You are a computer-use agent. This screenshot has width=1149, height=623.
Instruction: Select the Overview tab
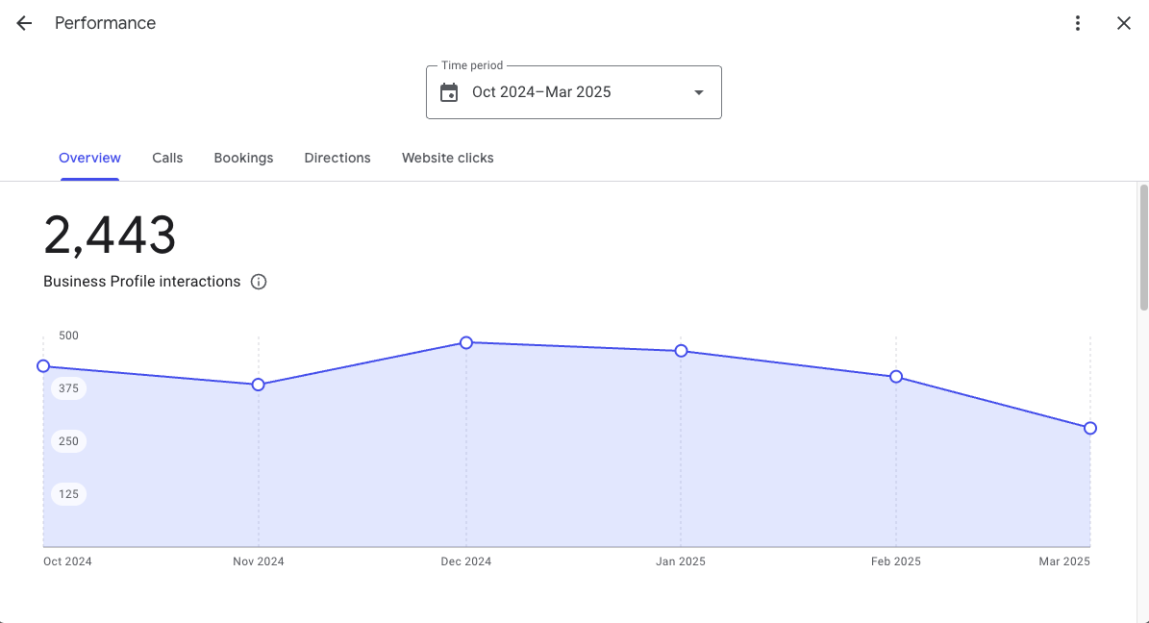tap(89, 158)
